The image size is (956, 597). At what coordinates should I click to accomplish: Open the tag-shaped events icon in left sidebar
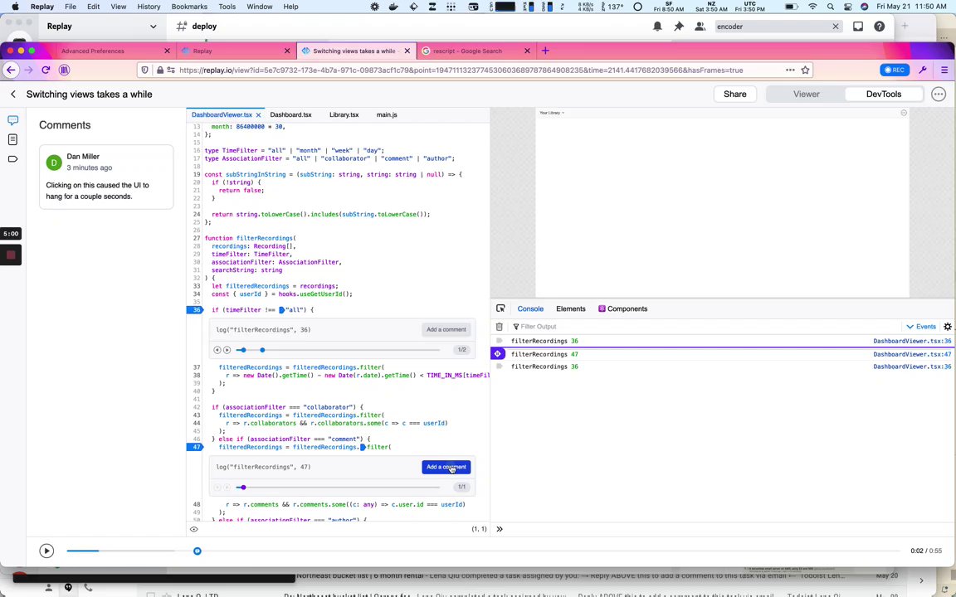point(12,159)
